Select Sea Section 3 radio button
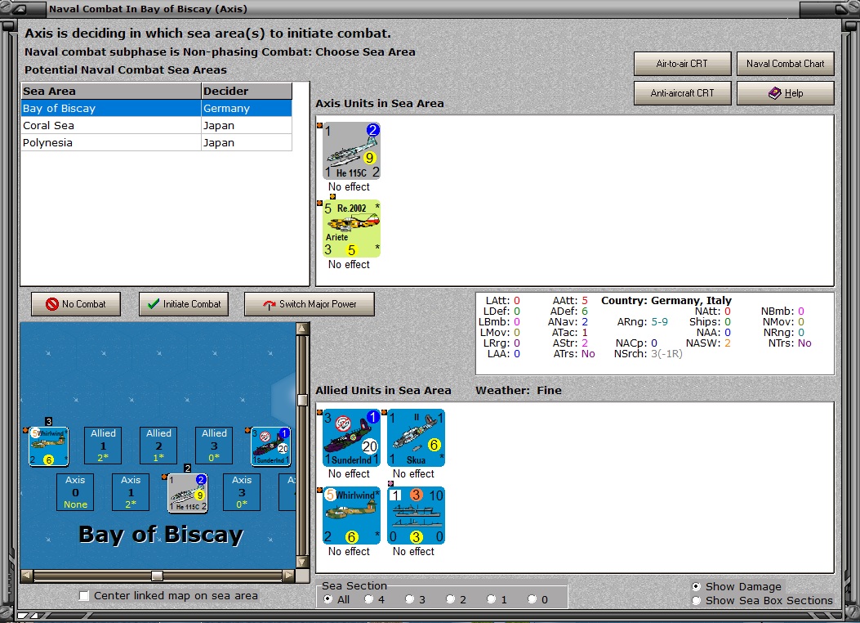Image resolution: width=860 pixels, height=623 pixels. click(x=410, y=598)
